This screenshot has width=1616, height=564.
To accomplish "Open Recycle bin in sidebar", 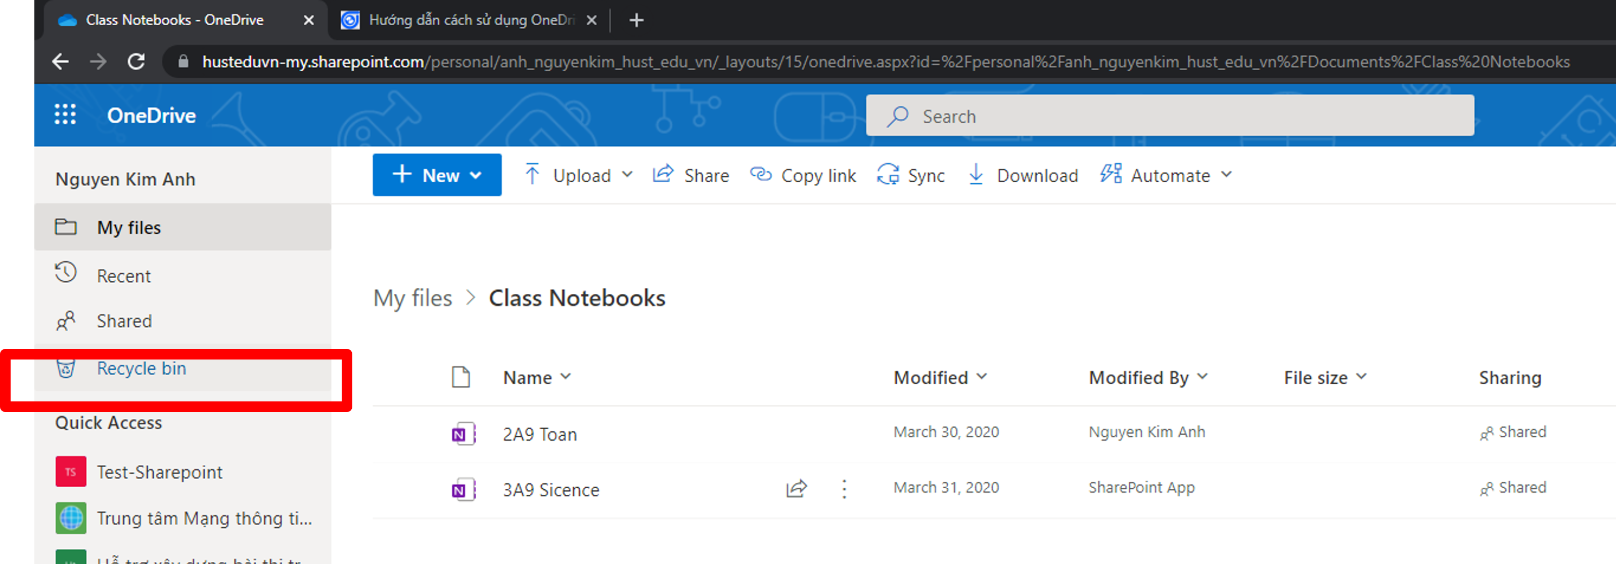I will pos(141,369).
